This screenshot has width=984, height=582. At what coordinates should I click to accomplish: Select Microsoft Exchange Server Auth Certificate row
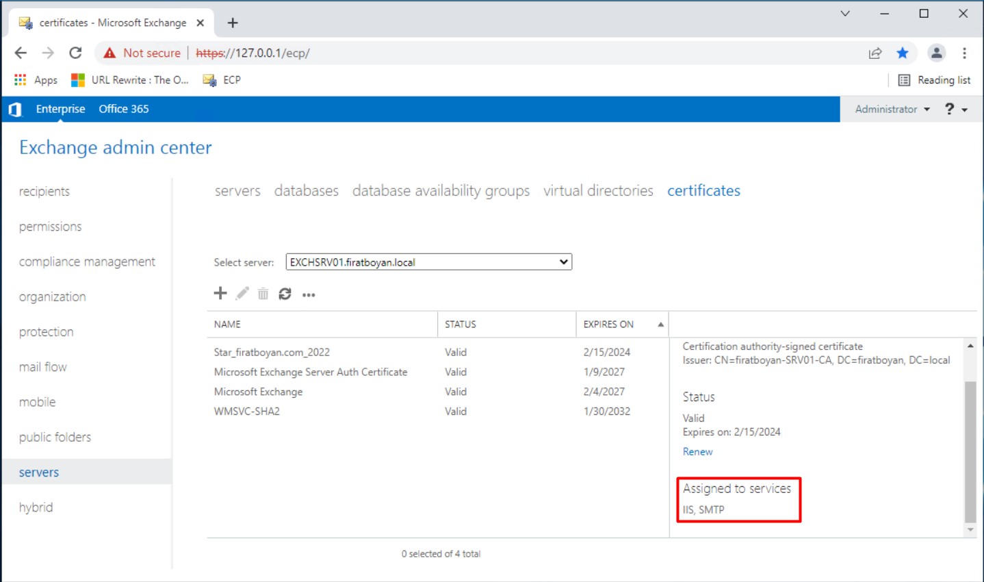438,372
